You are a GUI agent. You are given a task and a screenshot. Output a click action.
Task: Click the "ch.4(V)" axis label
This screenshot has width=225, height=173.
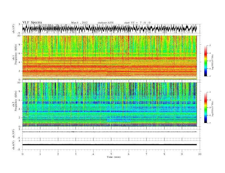[x=14, y=145]
